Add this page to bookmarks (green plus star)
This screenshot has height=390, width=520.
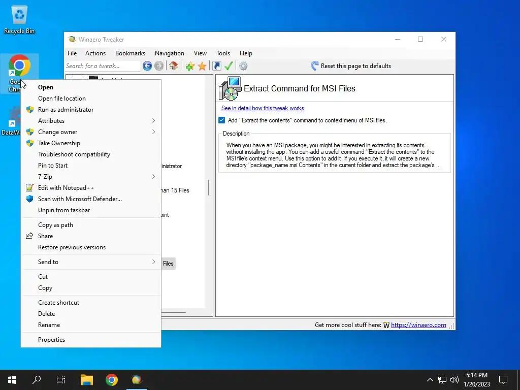pyautogui.click(x=190, y=66)
